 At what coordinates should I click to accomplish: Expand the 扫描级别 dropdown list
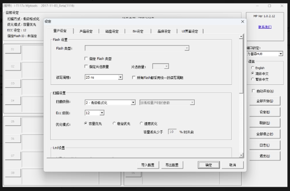133,102
